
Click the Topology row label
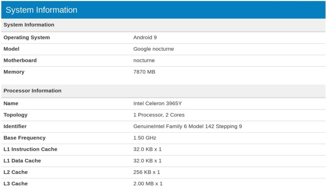click(x=15, y=115)
